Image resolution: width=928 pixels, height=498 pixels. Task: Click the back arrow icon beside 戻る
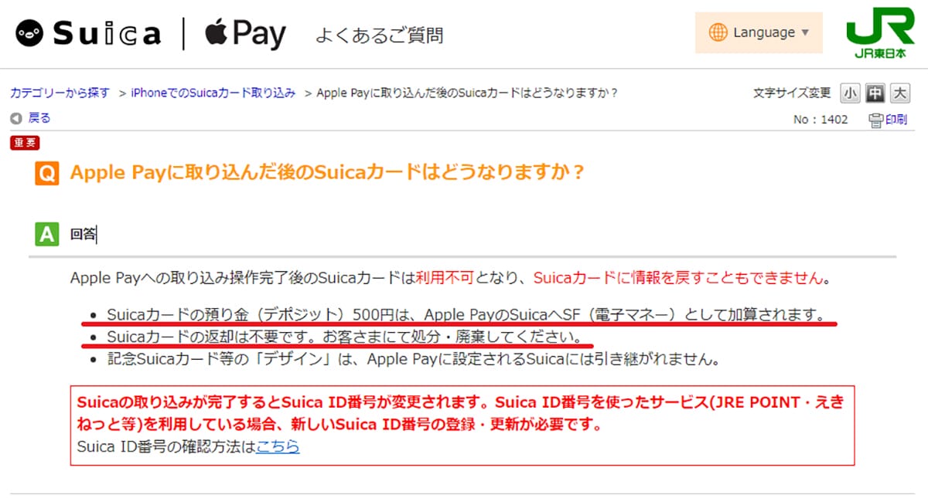point(16,118)
